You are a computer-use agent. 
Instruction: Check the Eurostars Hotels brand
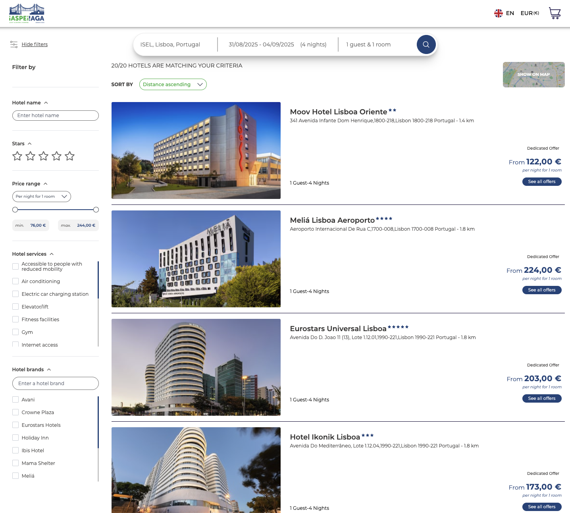[15, 425]
